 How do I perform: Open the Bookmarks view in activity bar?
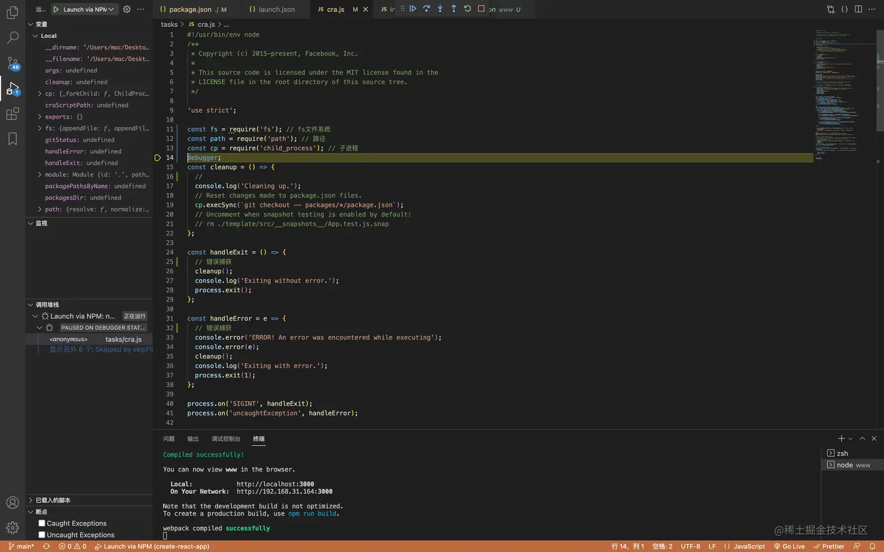coord(12,139)
